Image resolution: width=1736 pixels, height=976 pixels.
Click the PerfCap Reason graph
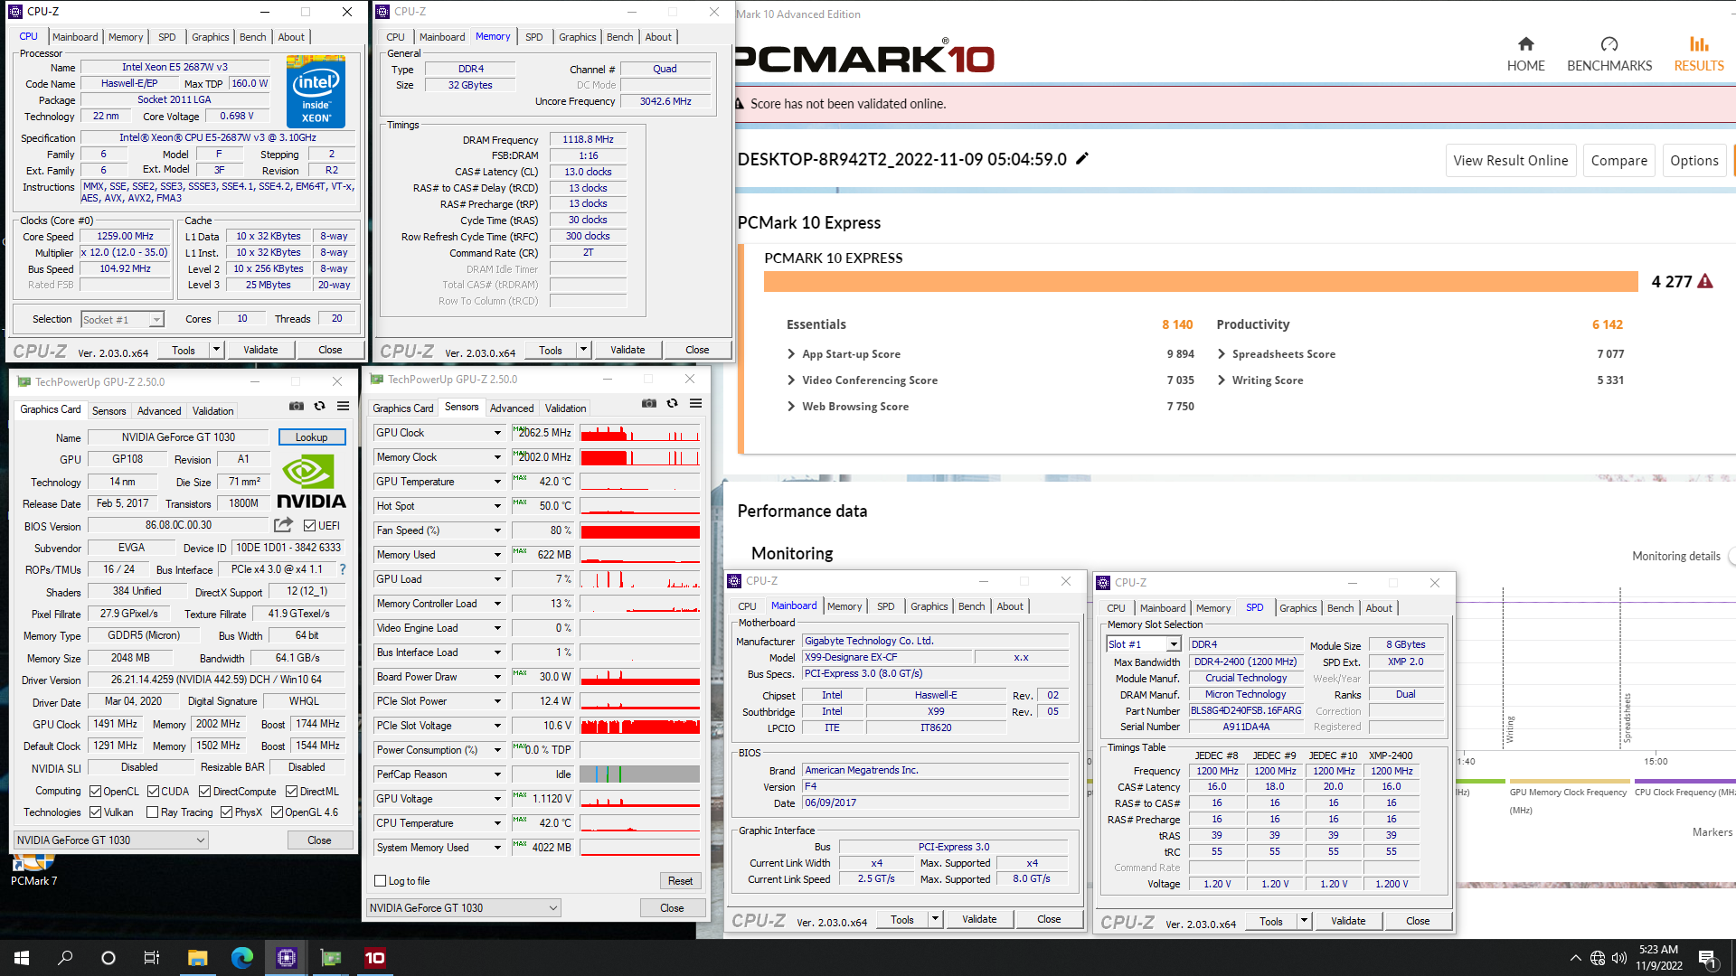(x=640, y=774)
